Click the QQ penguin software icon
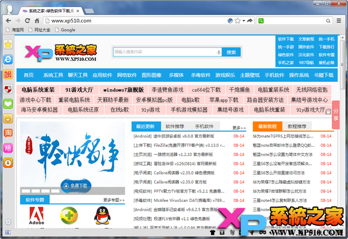Viewport: 348px width, 239px height. pyautogui.click(x=102, y=216)
